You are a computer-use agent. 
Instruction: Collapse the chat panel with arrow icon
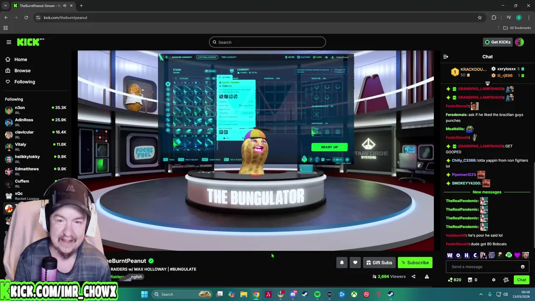pyautogui.click(x=446, y=57)
